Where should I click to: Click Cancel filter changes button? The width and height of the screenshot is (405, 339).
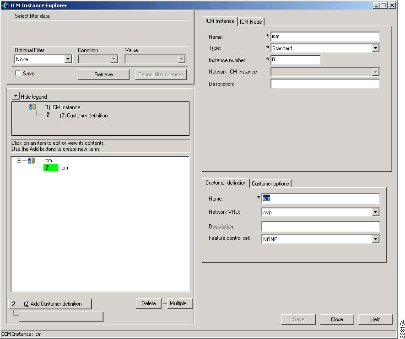coord(161,74)
